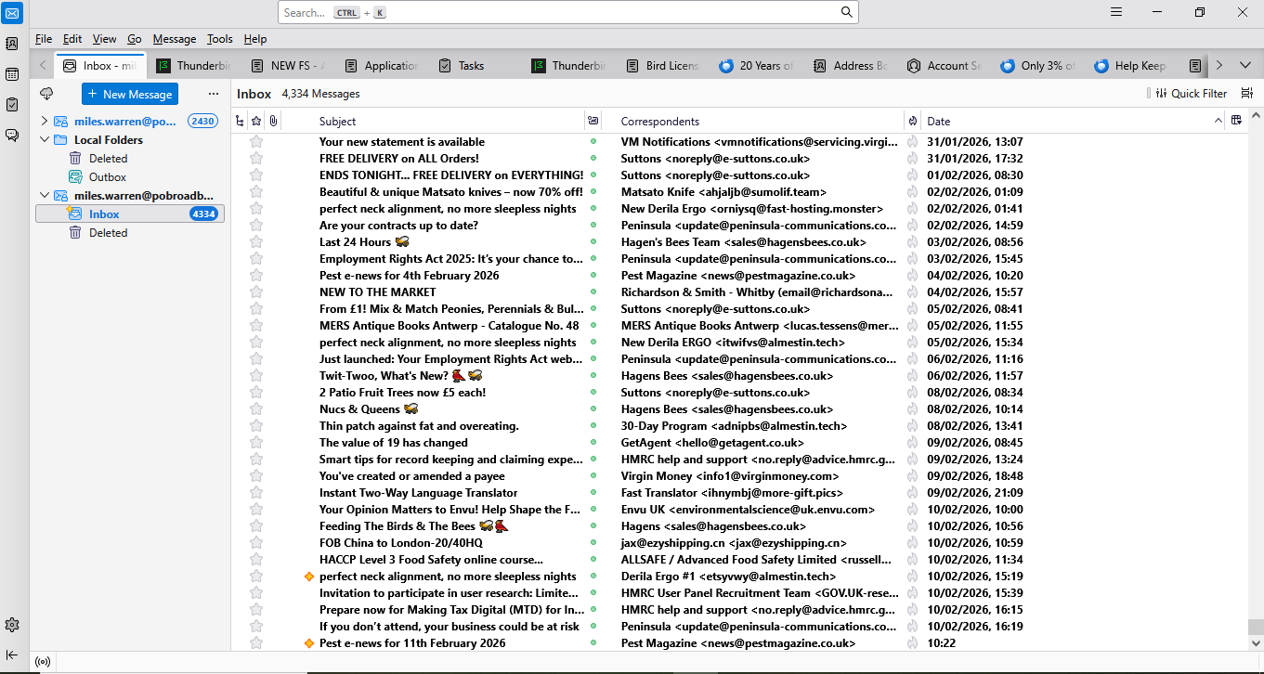Click the message list vertical scrollbar thumb
Image resolution: width=1264 pixels, height=674 pixels.
(x=1256, y=627)
